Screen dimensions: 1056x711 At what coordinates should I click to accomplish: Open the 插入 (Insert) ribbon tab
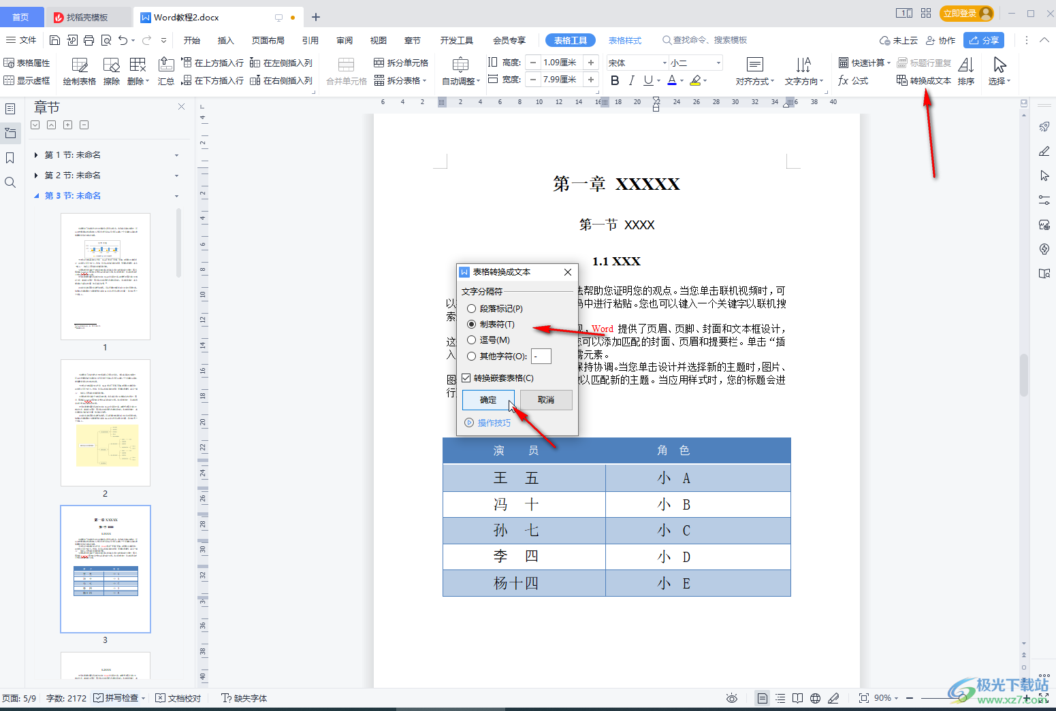coord(225,40)
